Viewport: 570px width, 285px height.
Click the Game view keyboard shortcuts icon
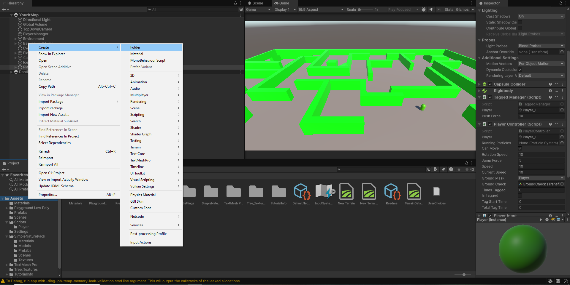click(x=439, y=9)
